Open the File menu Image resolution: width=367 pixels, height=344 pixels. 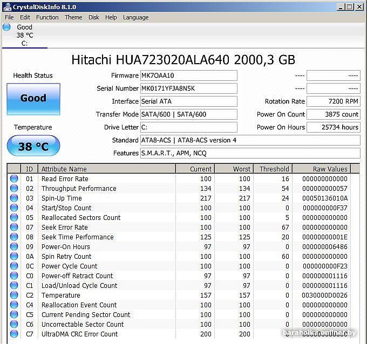(9, 17)
